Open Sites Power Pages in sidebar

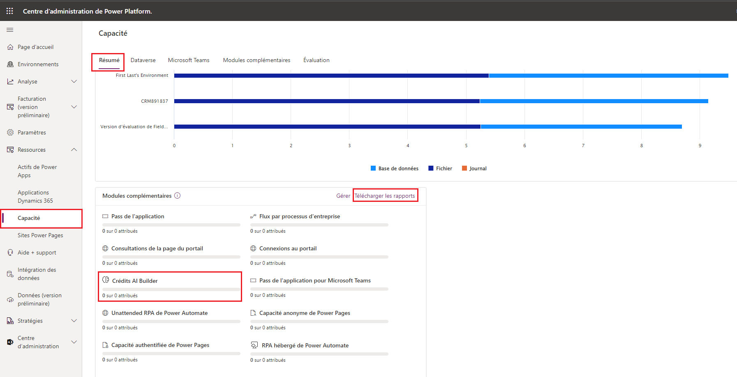tap(41, 236)
